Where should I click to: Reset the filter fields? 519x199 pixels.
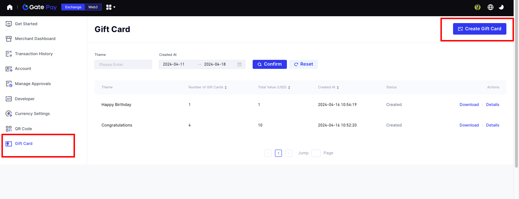click(303, 64)
